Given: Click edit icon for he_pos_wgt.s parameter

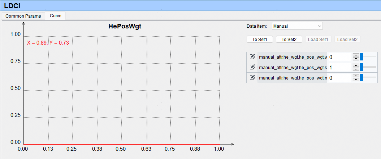Looking at the screenshot, I should pos(252,67).
